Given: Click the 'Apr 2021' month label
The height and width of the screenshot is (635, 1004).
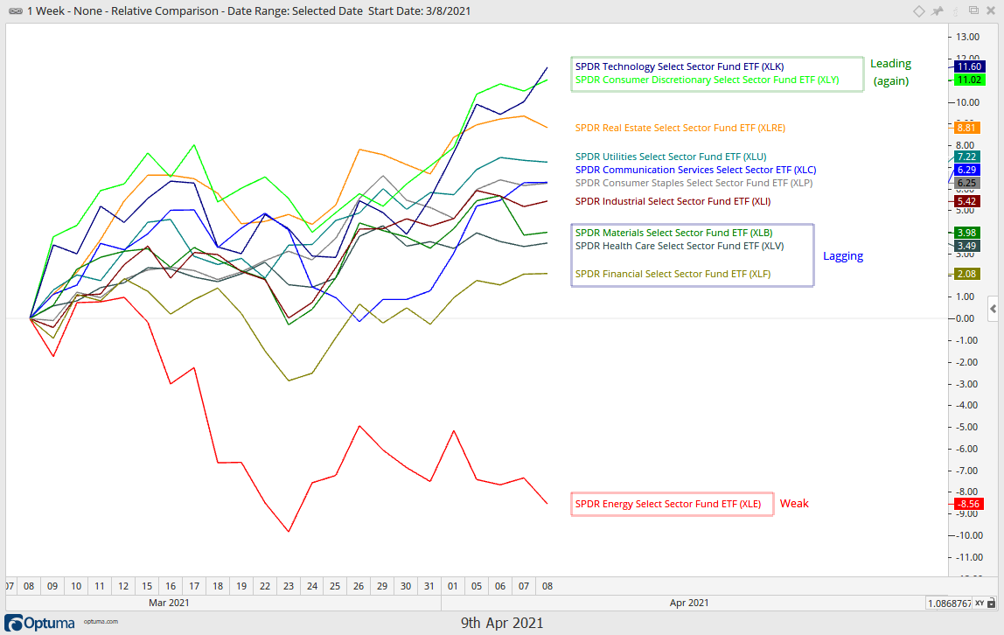Looking at the screenshot, I should [689, 603].
